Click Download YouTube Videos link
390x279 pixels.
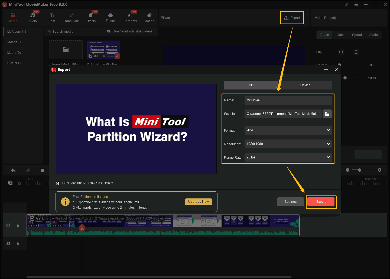(130, 31)
